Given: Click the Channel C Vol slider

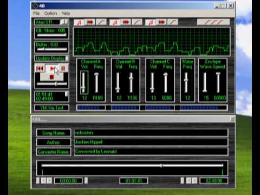Looking at the screenshot, I should (152, 82).
